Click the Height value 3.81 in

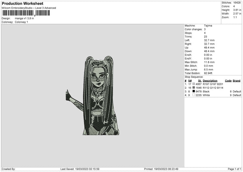(x=237, y=10)
